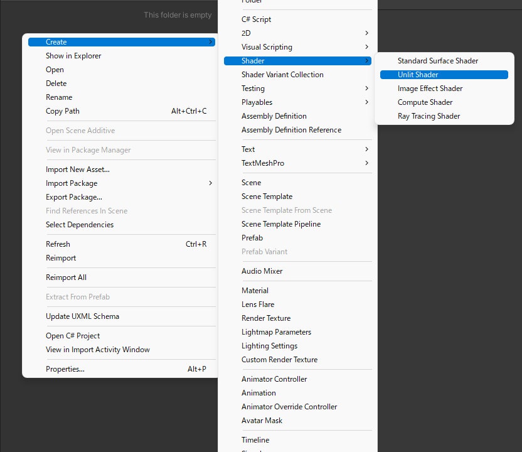Viewport: 522px width, 452px height.
Task: Click Import New Asset...
Action: click(x=122, y=169)
